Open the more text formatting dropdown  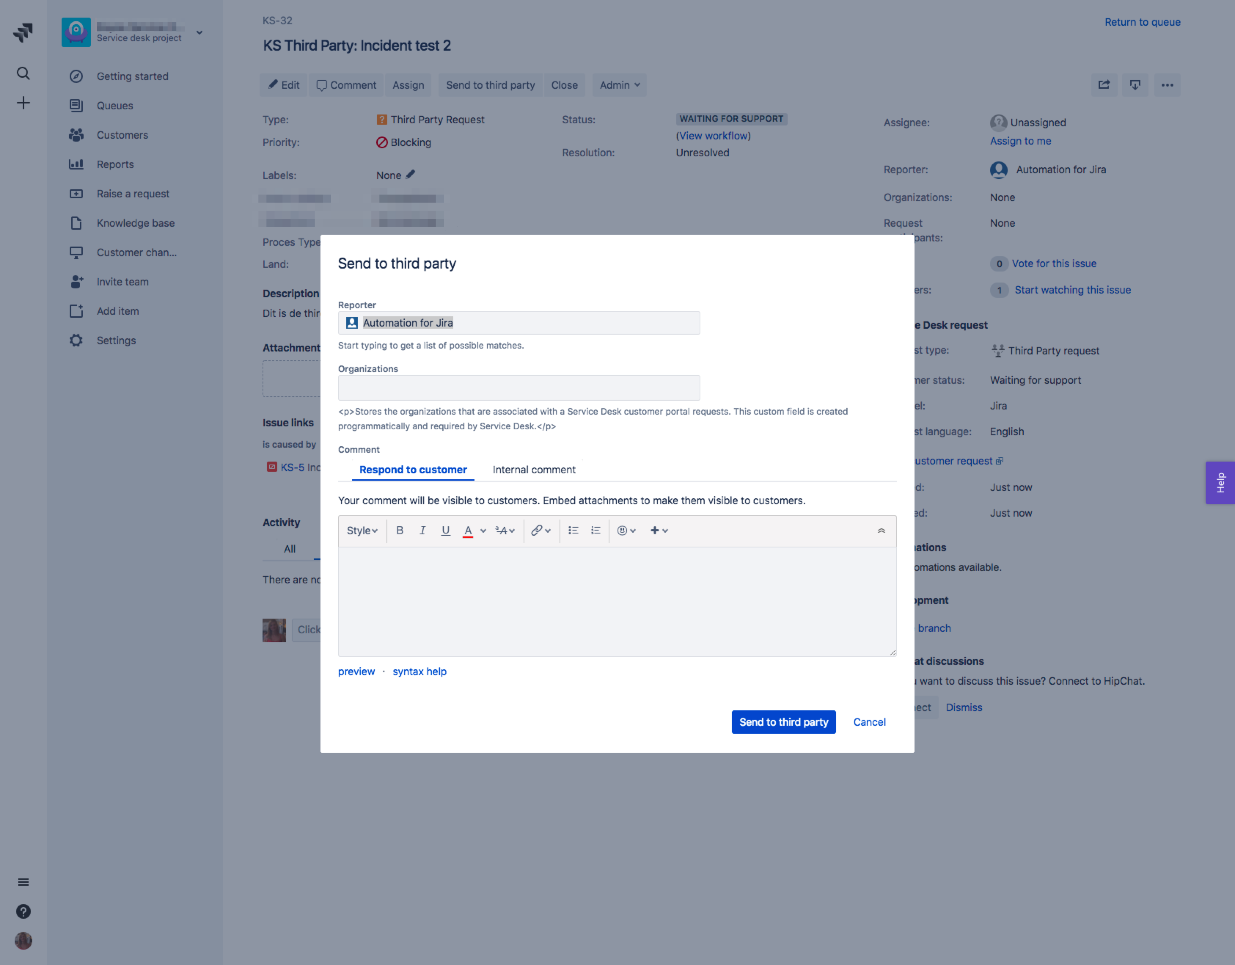(505, 530)
